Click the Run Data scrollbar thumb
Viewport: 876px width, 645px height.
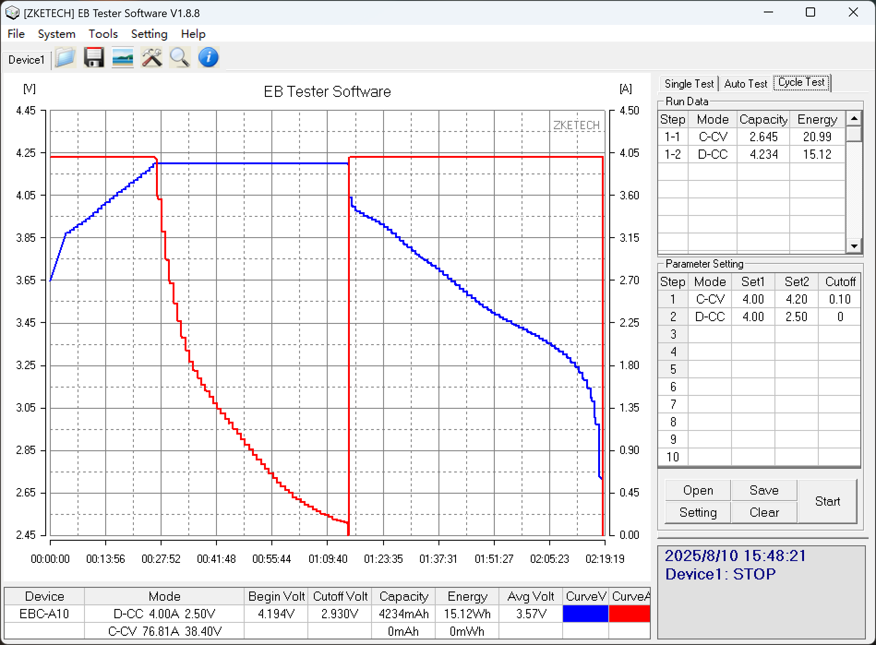point(854,134)
